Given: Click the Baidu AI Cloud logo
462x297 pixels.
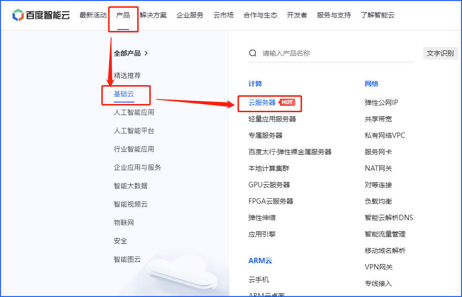Looking at the screenshot, I should click(41, 15).
